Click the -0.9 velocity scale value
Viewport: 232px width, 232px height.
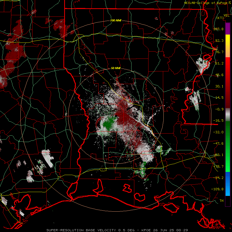click(219, 109)
